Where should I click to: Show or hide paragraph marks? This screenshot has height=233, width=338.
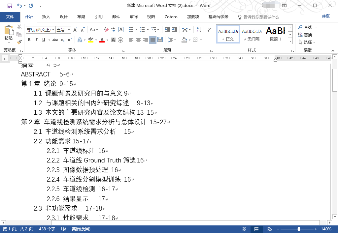(x=209, y=30)
